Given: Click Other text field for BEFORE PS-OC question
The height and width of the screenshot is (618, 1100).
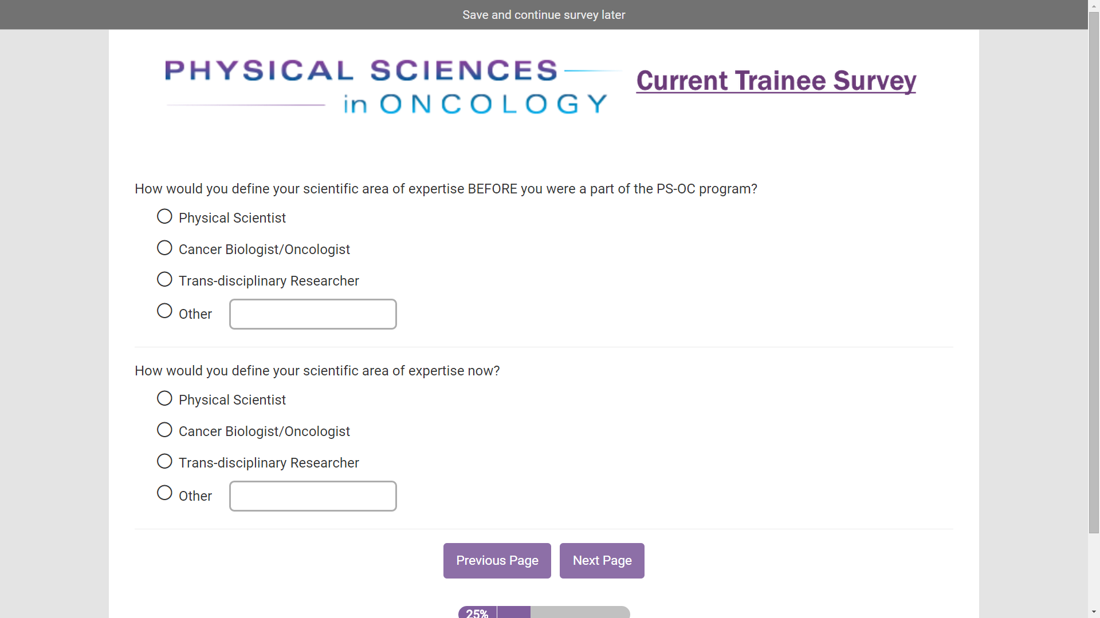Looking at the screenshot, I should pyautogui.click(x=313, y=314).
